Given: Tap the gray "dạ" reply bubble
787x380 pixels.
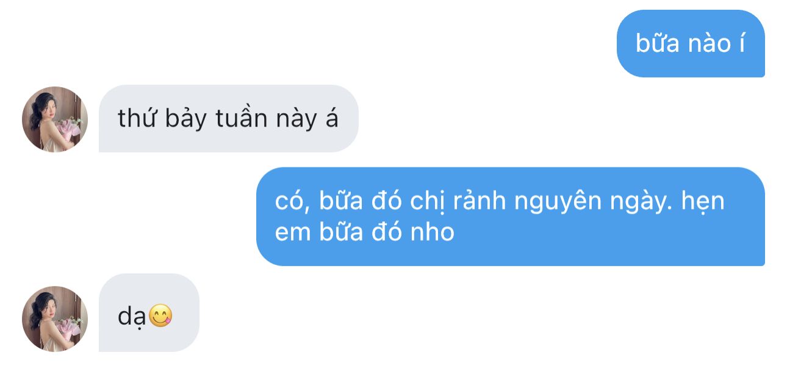Looking at the screenshot, I should coord(149,312).
